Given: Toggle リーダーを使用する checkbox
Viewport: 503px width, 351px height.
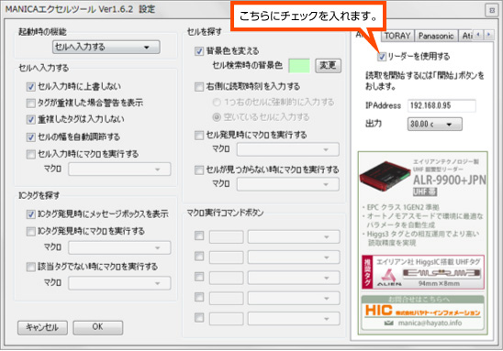Looking at the screenshot, I should pyautogui.click(x=382, y=57).
